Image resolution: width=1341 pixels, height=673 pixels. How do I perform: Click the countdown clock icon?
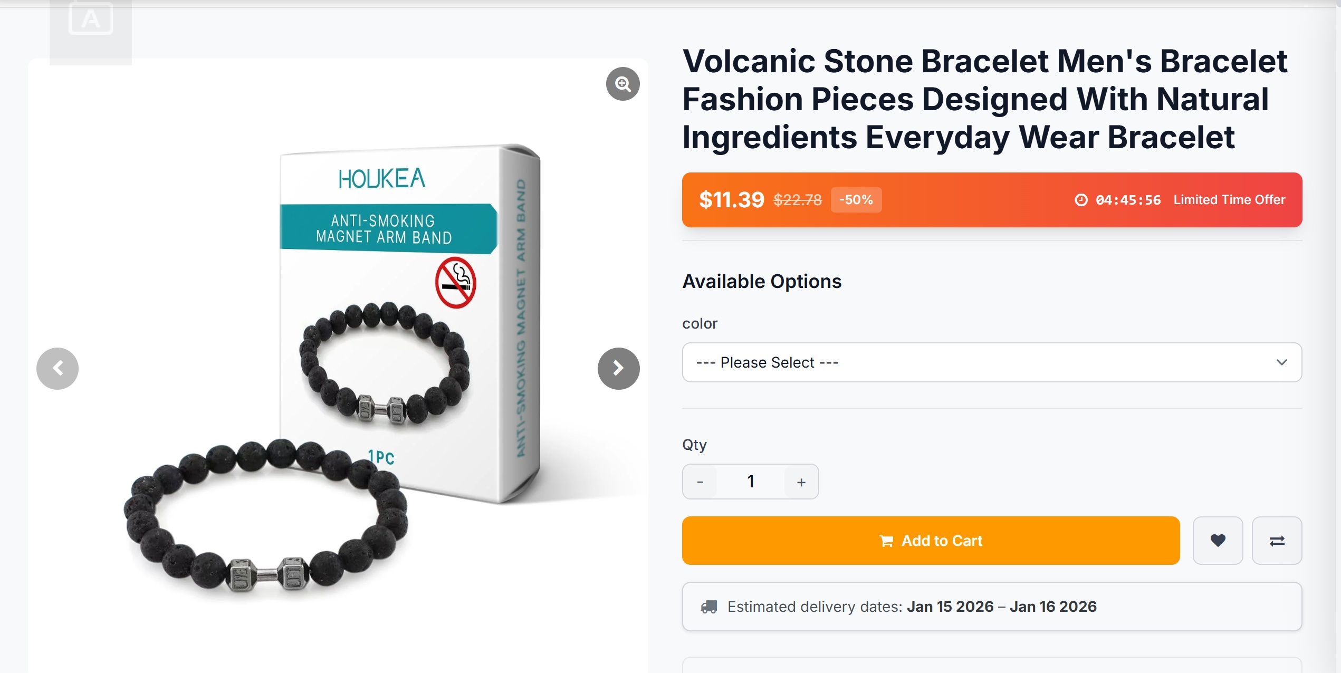click(x=1081, y=200)
